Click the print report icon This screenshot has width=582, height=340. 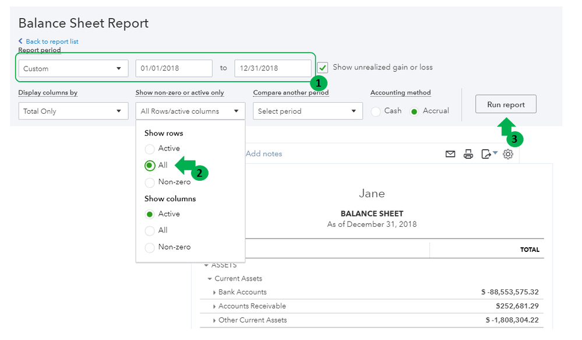(x=468, y=154)
